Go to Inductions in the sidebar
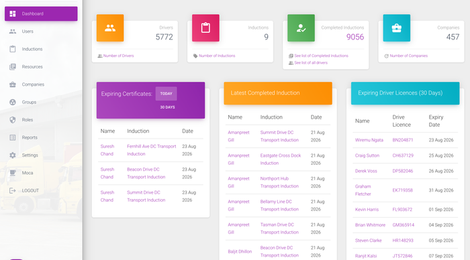 click(x=41, y=49)
